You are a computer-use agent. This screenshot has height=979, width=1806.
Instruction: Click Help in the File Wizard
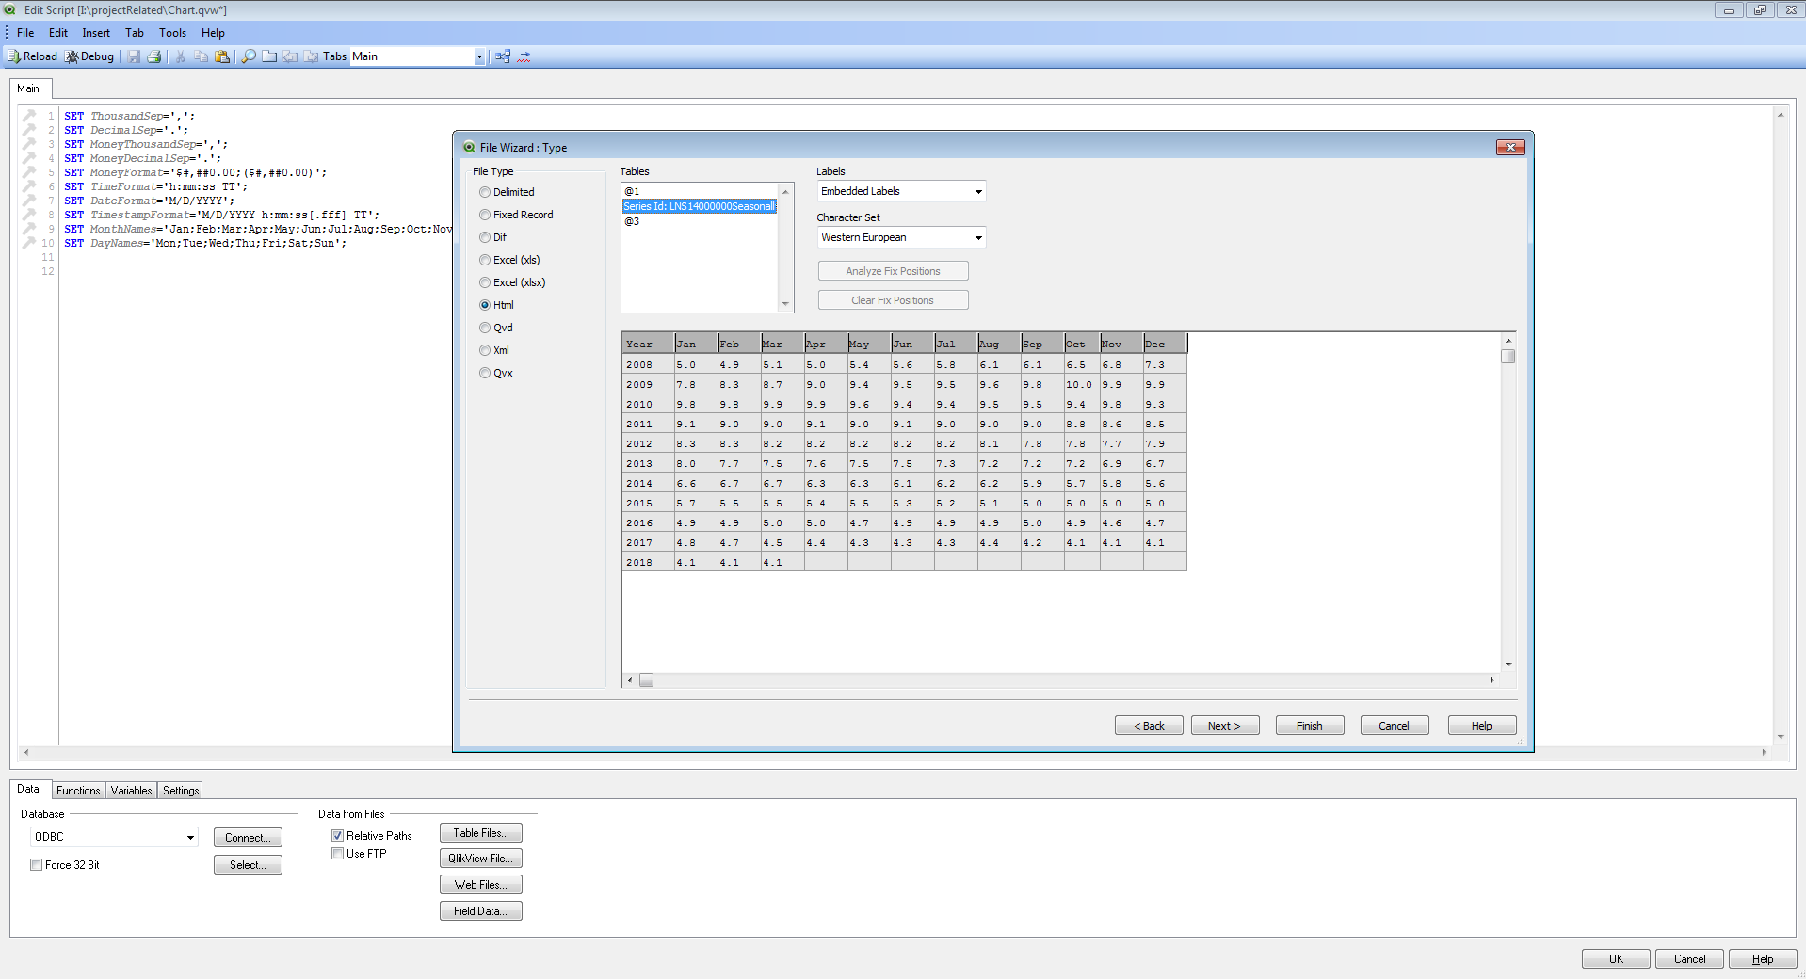[1482, 726]
